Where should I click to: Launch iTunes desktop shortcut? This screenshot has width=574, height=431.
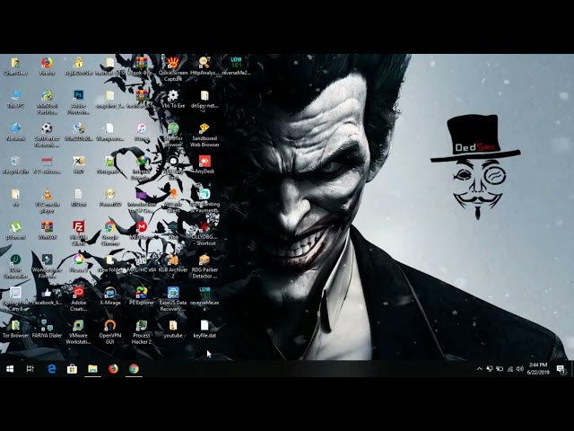(142, 132)
